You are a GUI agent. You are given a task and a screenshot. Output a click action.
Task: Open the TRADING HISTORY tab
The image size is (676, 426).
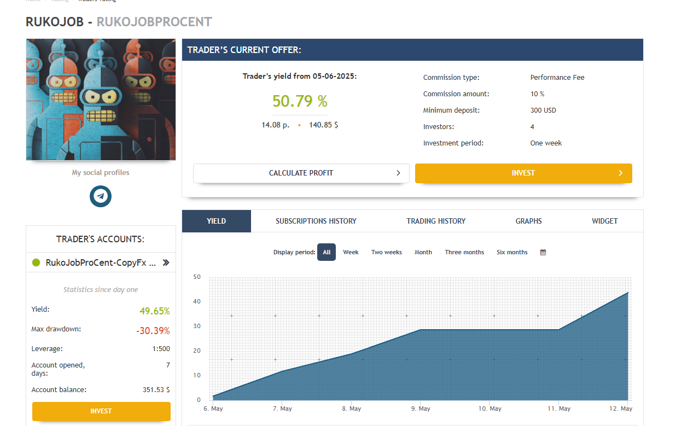tap(436, 221)
